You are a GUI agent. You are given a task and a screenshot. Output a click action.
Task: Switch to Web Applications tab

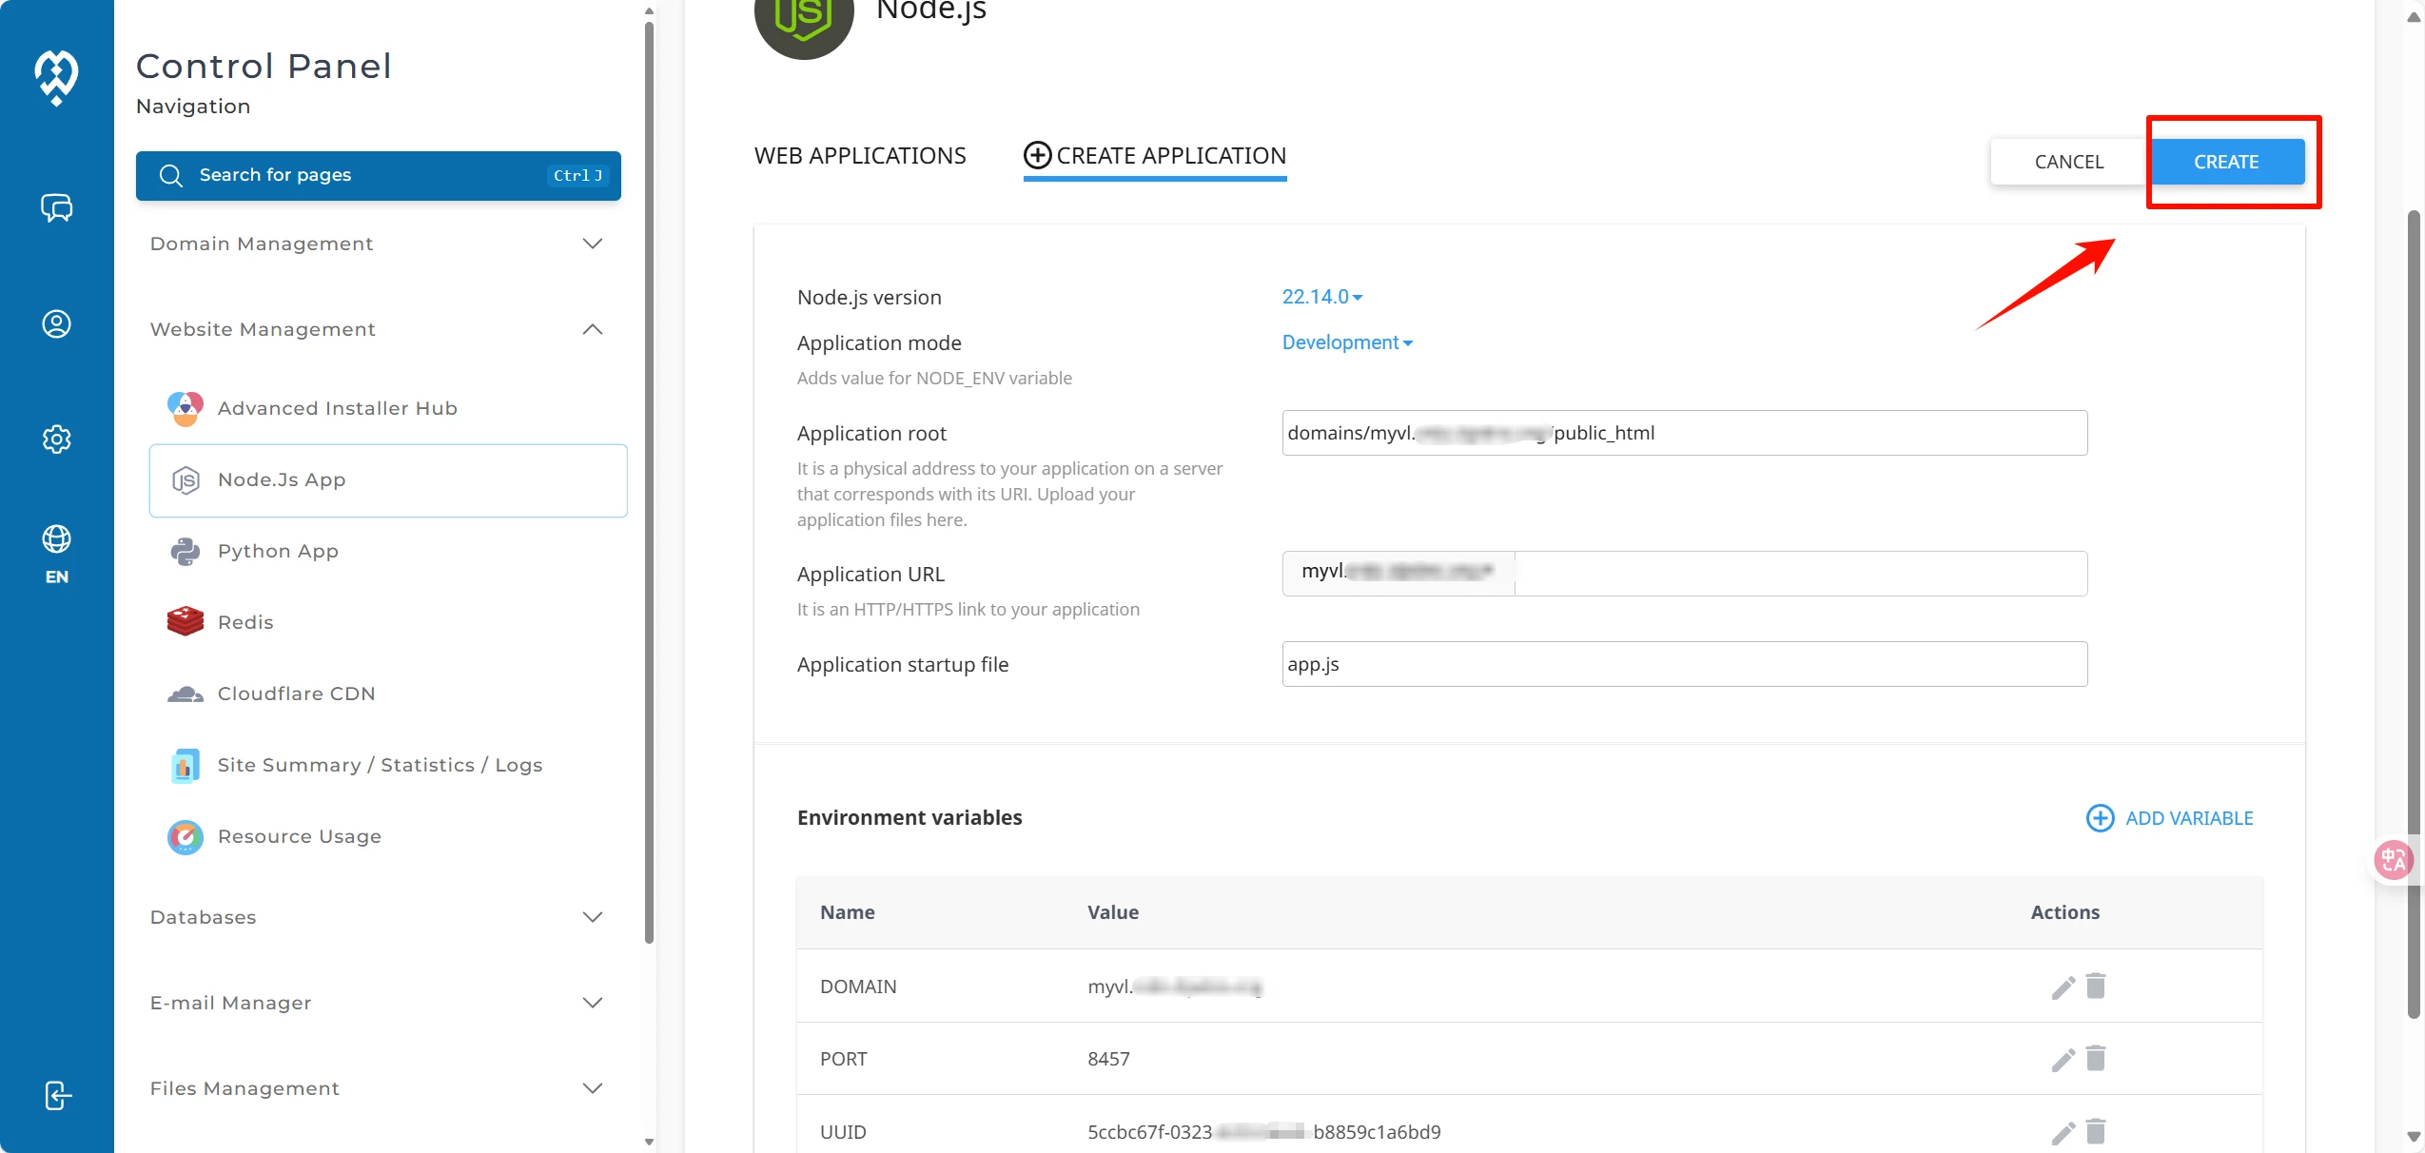pyautogui.click(x=859, y=156)
